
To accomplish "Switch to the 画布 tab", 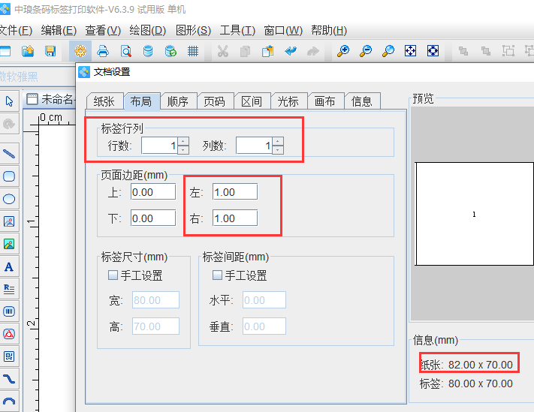I will (325, 101).
